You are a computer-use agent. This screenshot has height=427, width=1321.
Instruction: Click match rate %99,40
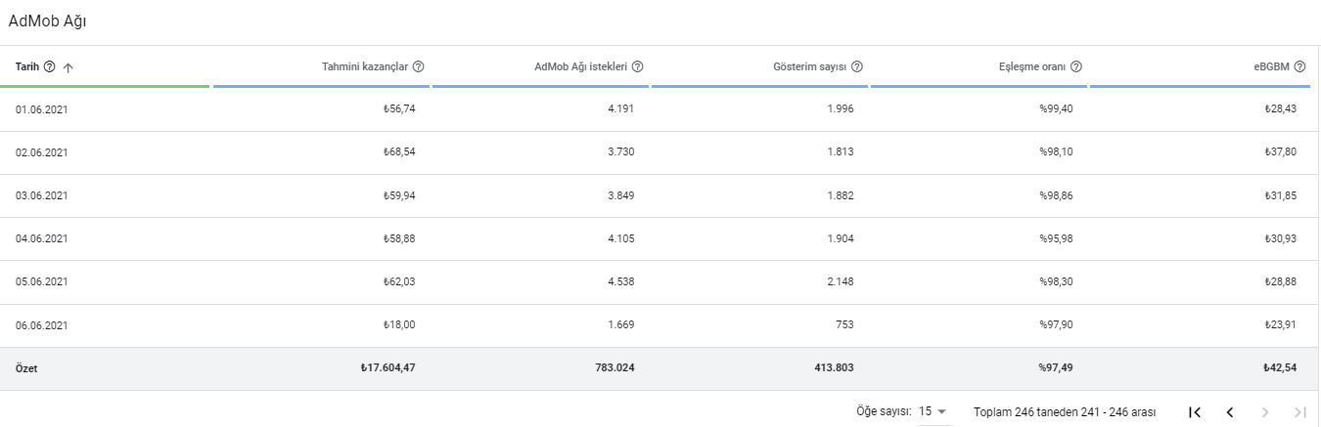click(1057, 108)
